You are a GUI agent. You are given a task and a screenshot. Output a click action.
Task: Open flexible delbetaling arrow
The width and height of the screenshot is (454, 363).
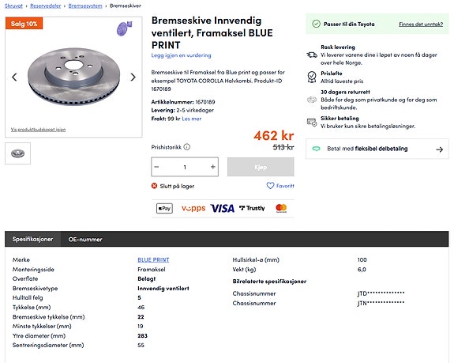click(440, 149)
